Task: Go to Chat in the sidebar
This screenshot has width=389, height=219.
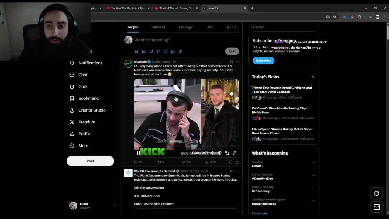Action: coord(78,75)
